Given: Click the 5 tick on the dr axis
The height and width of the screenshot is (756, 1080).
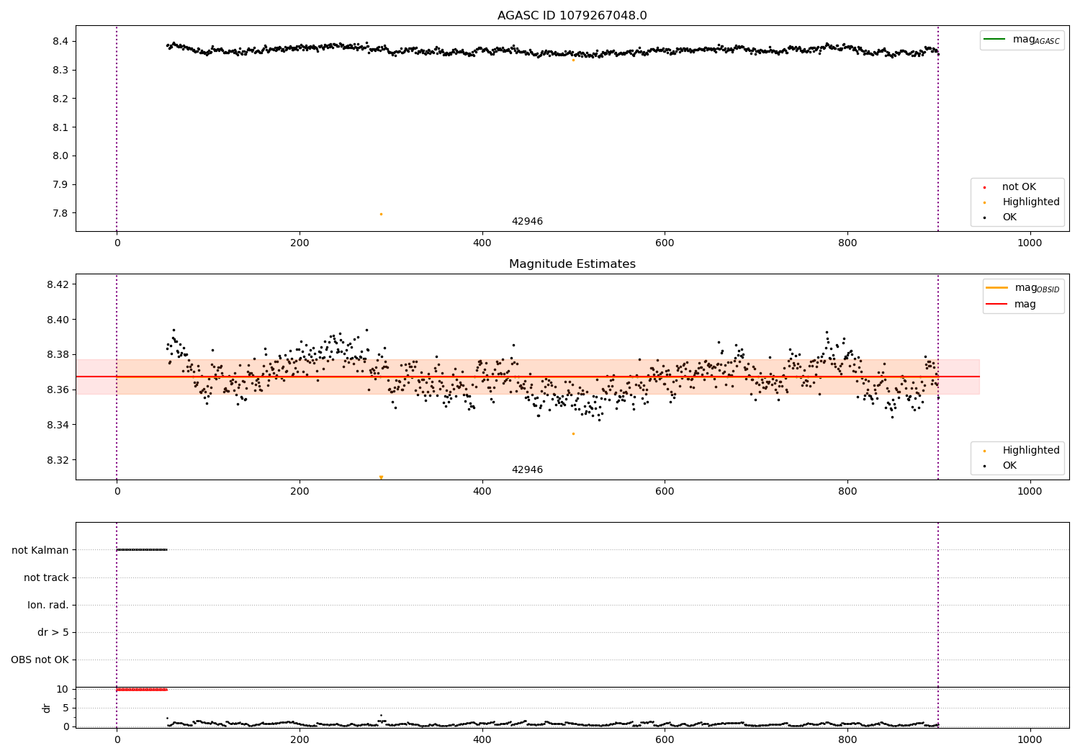Looking at the screenshot, I should point(66,708).
